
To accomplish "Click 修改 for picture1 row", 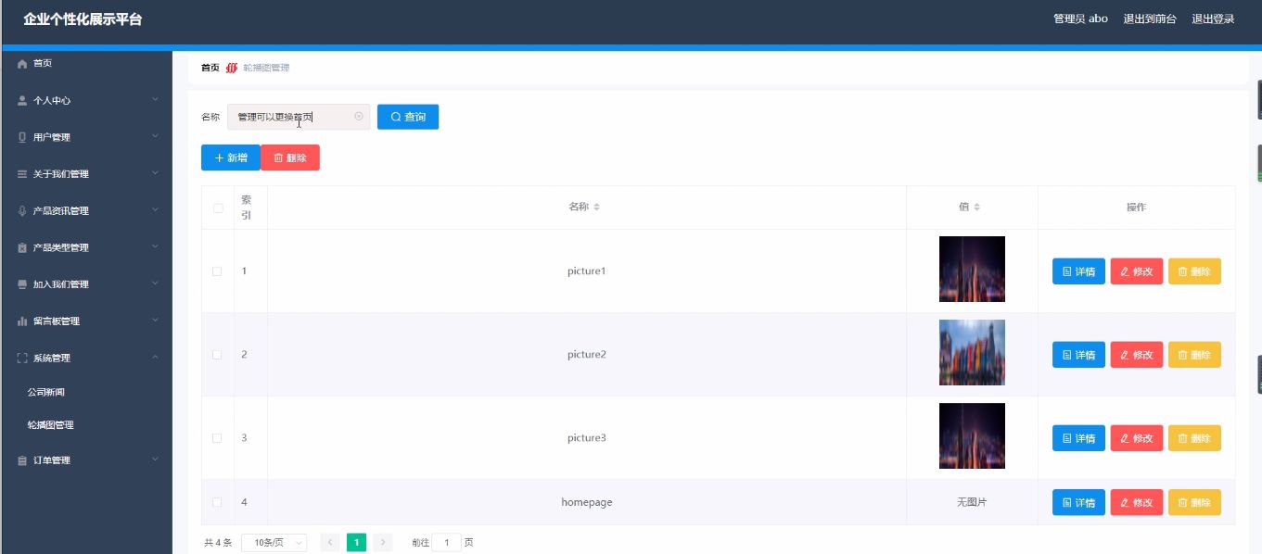I will tap(1137, 271).
